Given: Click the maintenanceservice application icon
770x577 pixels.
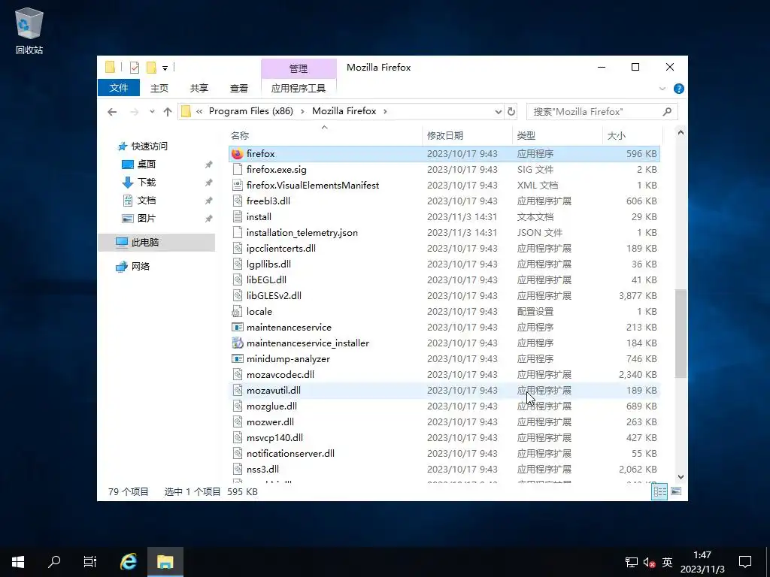Looking at the screenshot, I should [238, 328].
